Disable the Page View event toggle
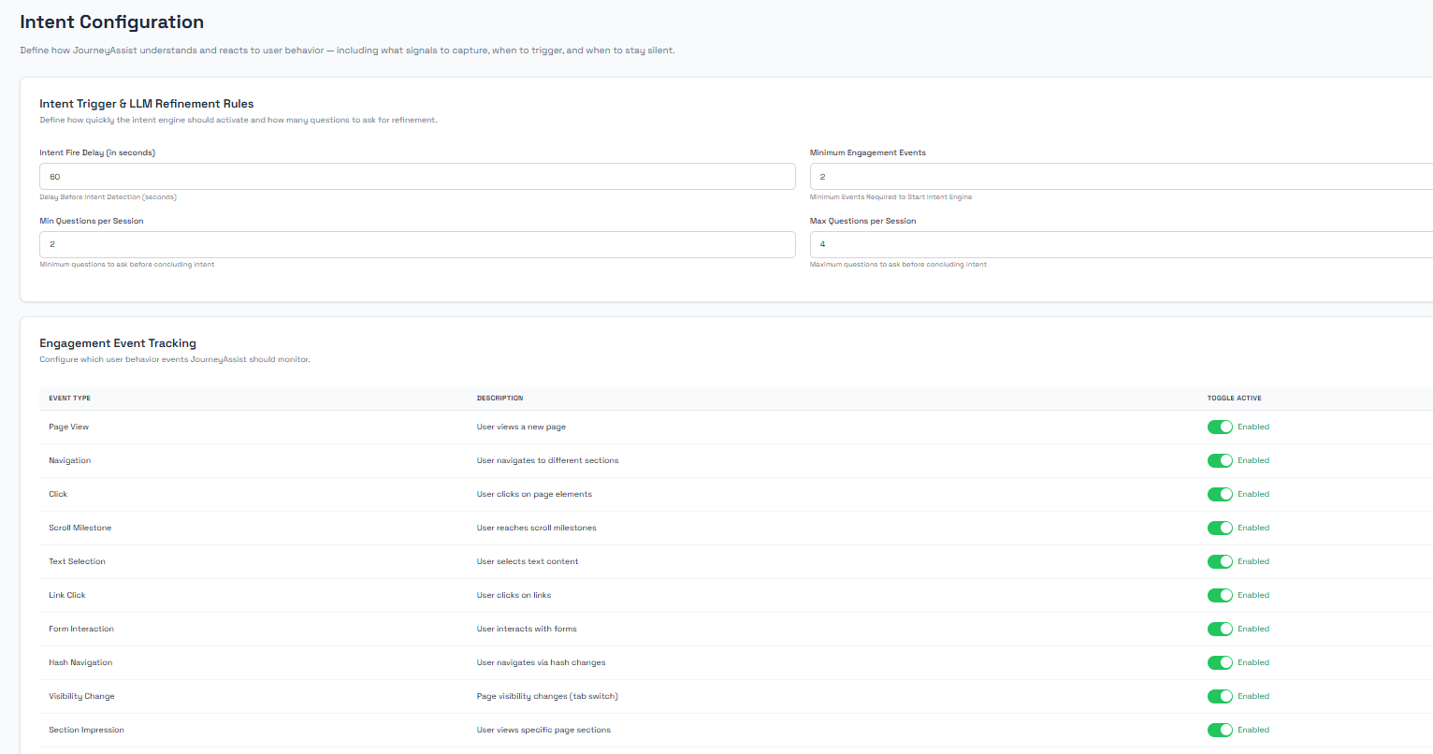Screen dimensions: 1433x754 pos(1220,427)
